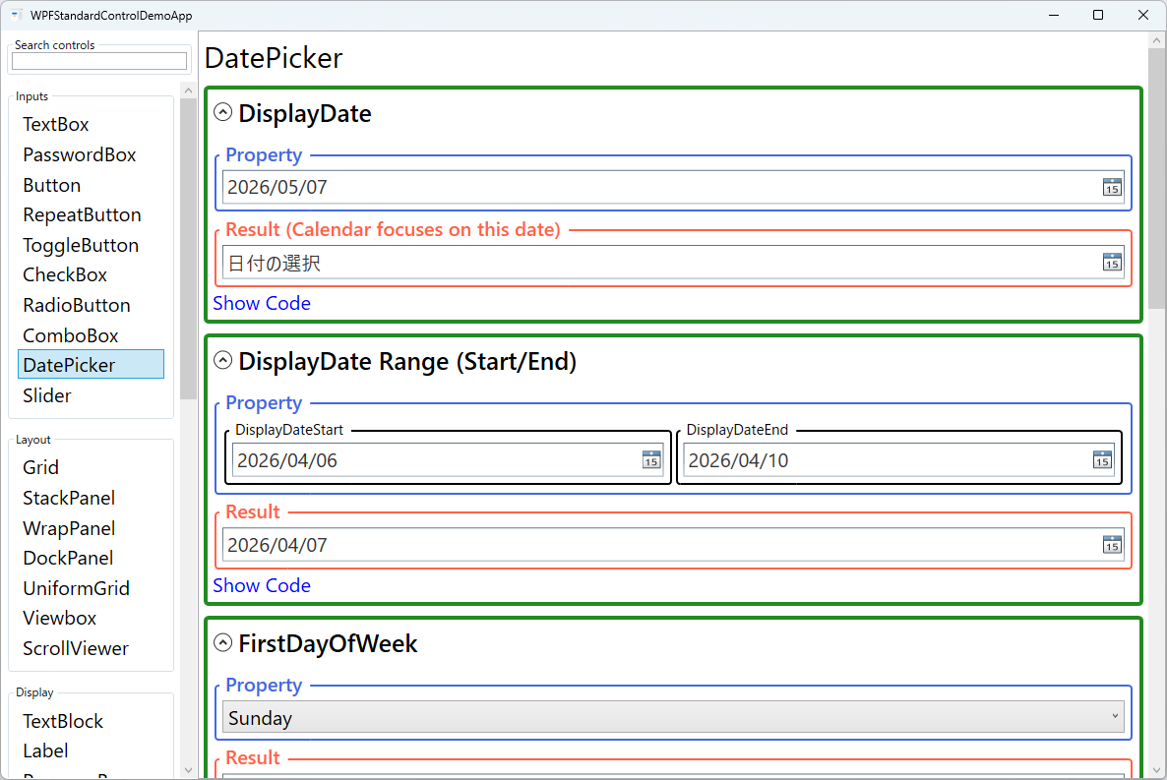The image size is (1167, 780).
Task: Click sidebar scrollbar down arrow
Action: (188, 770)
